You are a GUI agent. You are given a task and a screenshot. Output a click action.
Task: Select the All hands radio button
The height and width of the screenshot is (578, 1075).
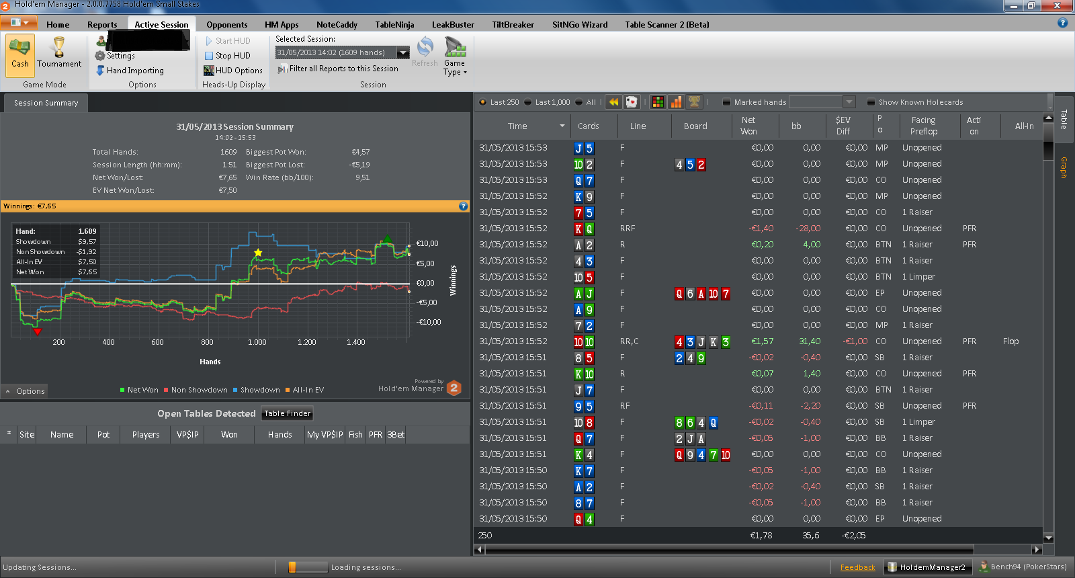point(578,102)
